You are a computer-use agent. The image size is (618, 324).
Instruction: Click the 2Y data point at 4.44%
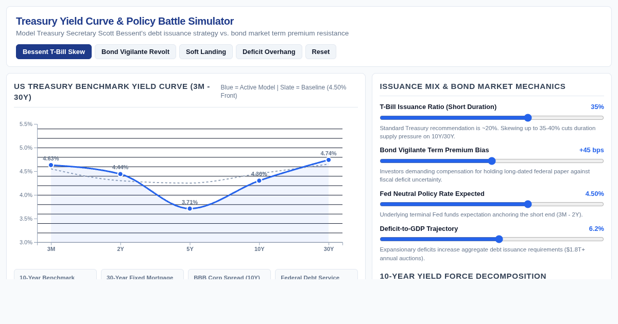(121, 174)
